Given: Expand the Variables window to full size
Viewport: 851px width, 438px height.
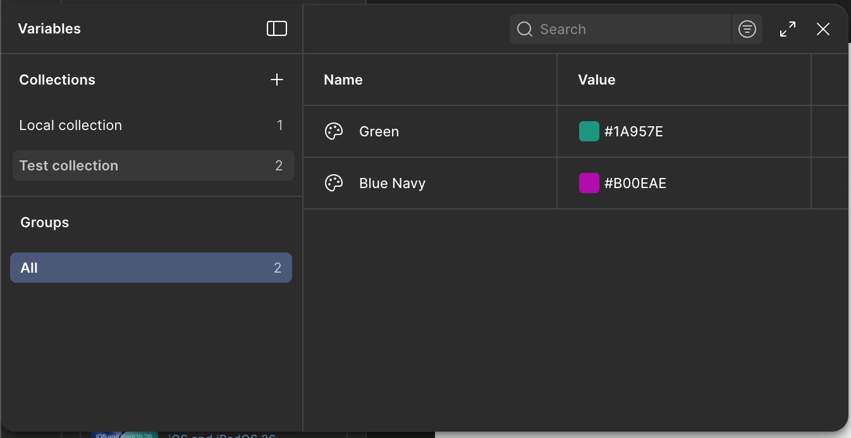Looking at the screenshot, I should [788, 29].
